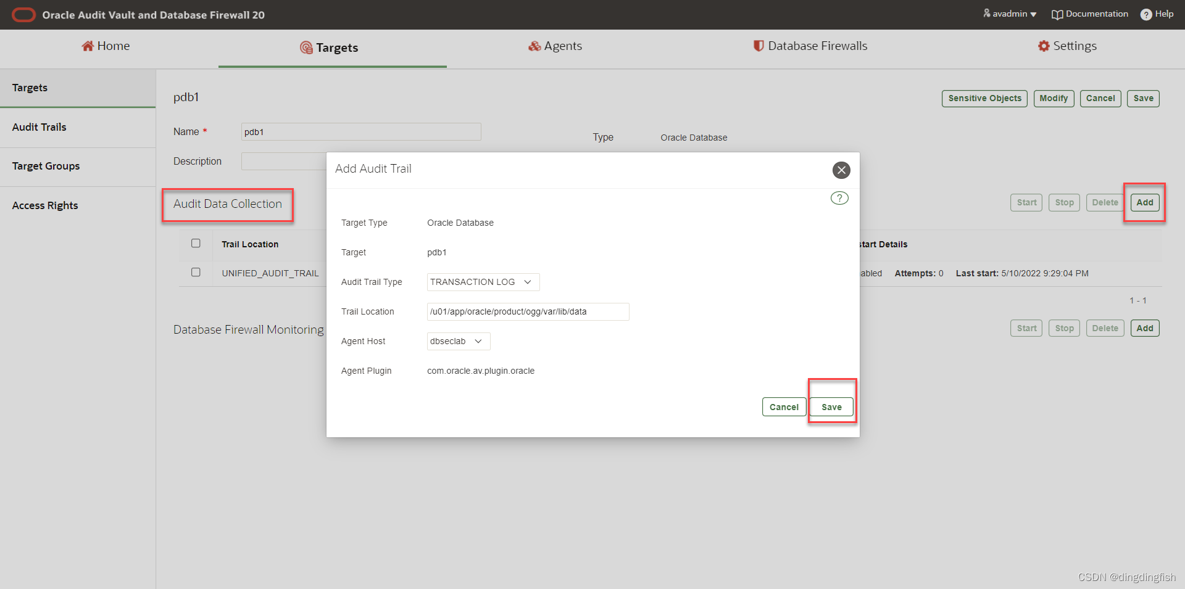The width and height of the screenshot is (1185, 589).
Task: Click the Modify button
Action: (x=1054, y=98)
